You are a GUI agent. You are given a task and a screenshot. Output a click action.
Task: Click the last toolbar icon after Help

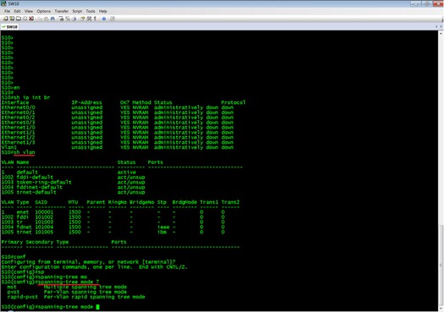coord(113,19)
